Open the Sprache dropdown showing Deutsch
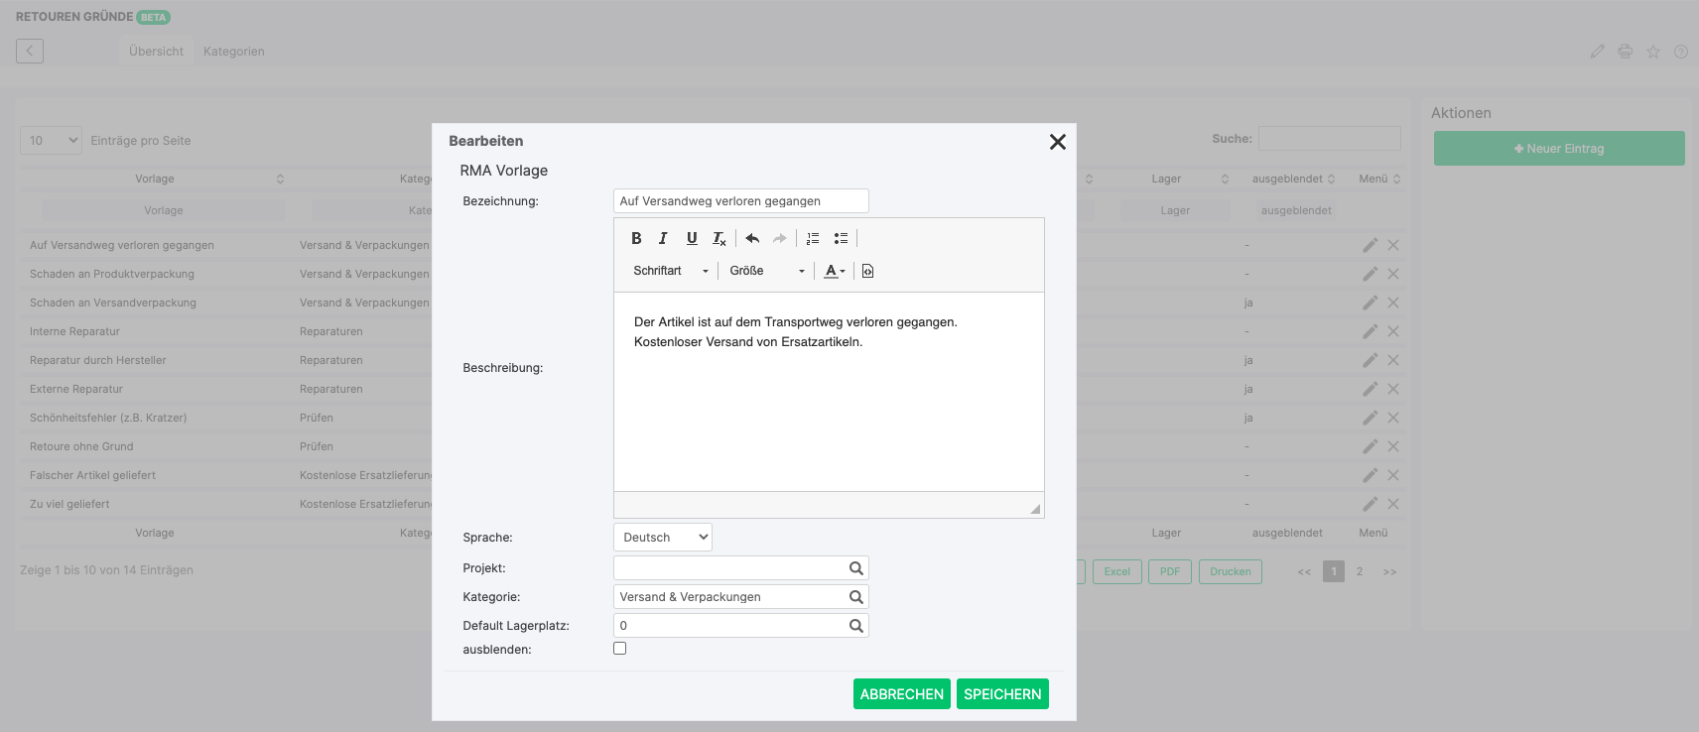 (663, 538)
